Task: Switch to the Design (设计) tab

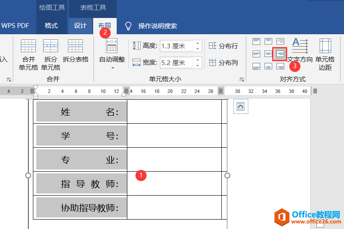Action: tap(80, 26)
